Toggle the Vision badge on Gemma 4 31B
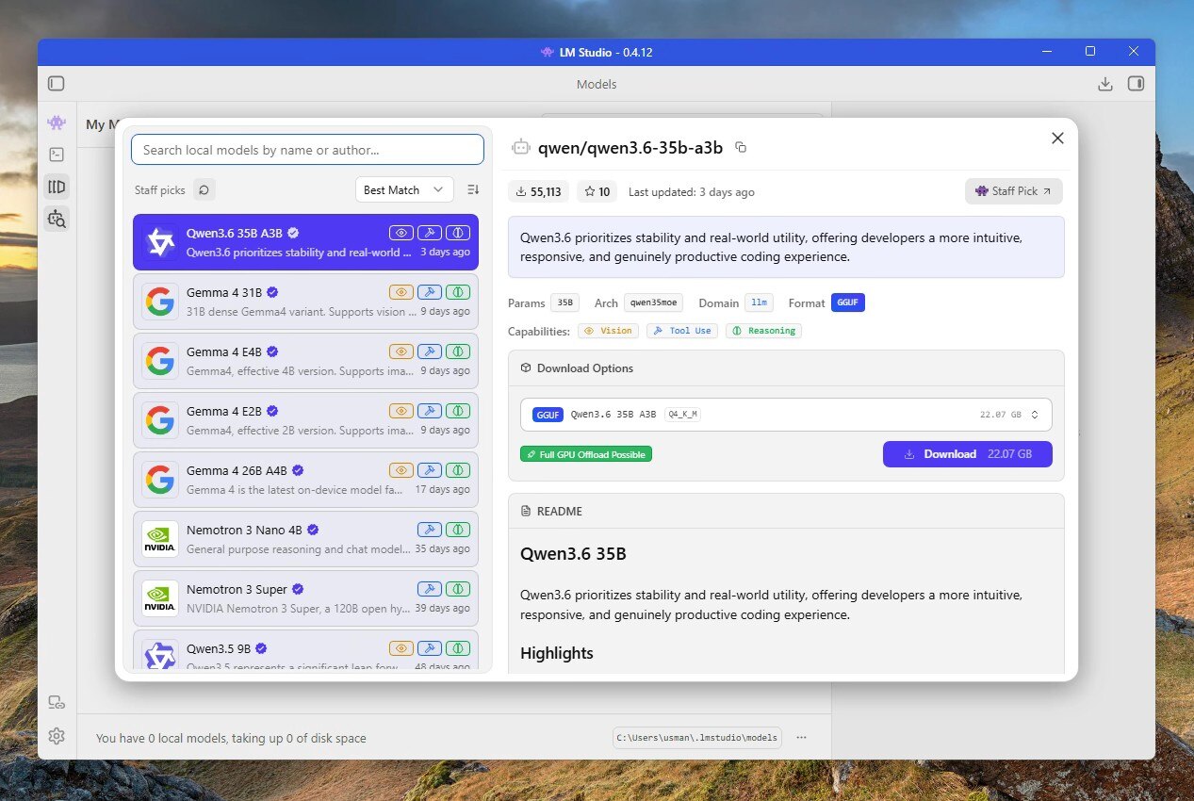 401,291
